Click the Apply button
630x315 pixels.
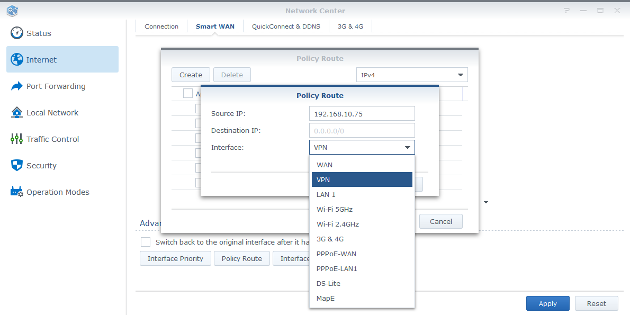point(547,303)
